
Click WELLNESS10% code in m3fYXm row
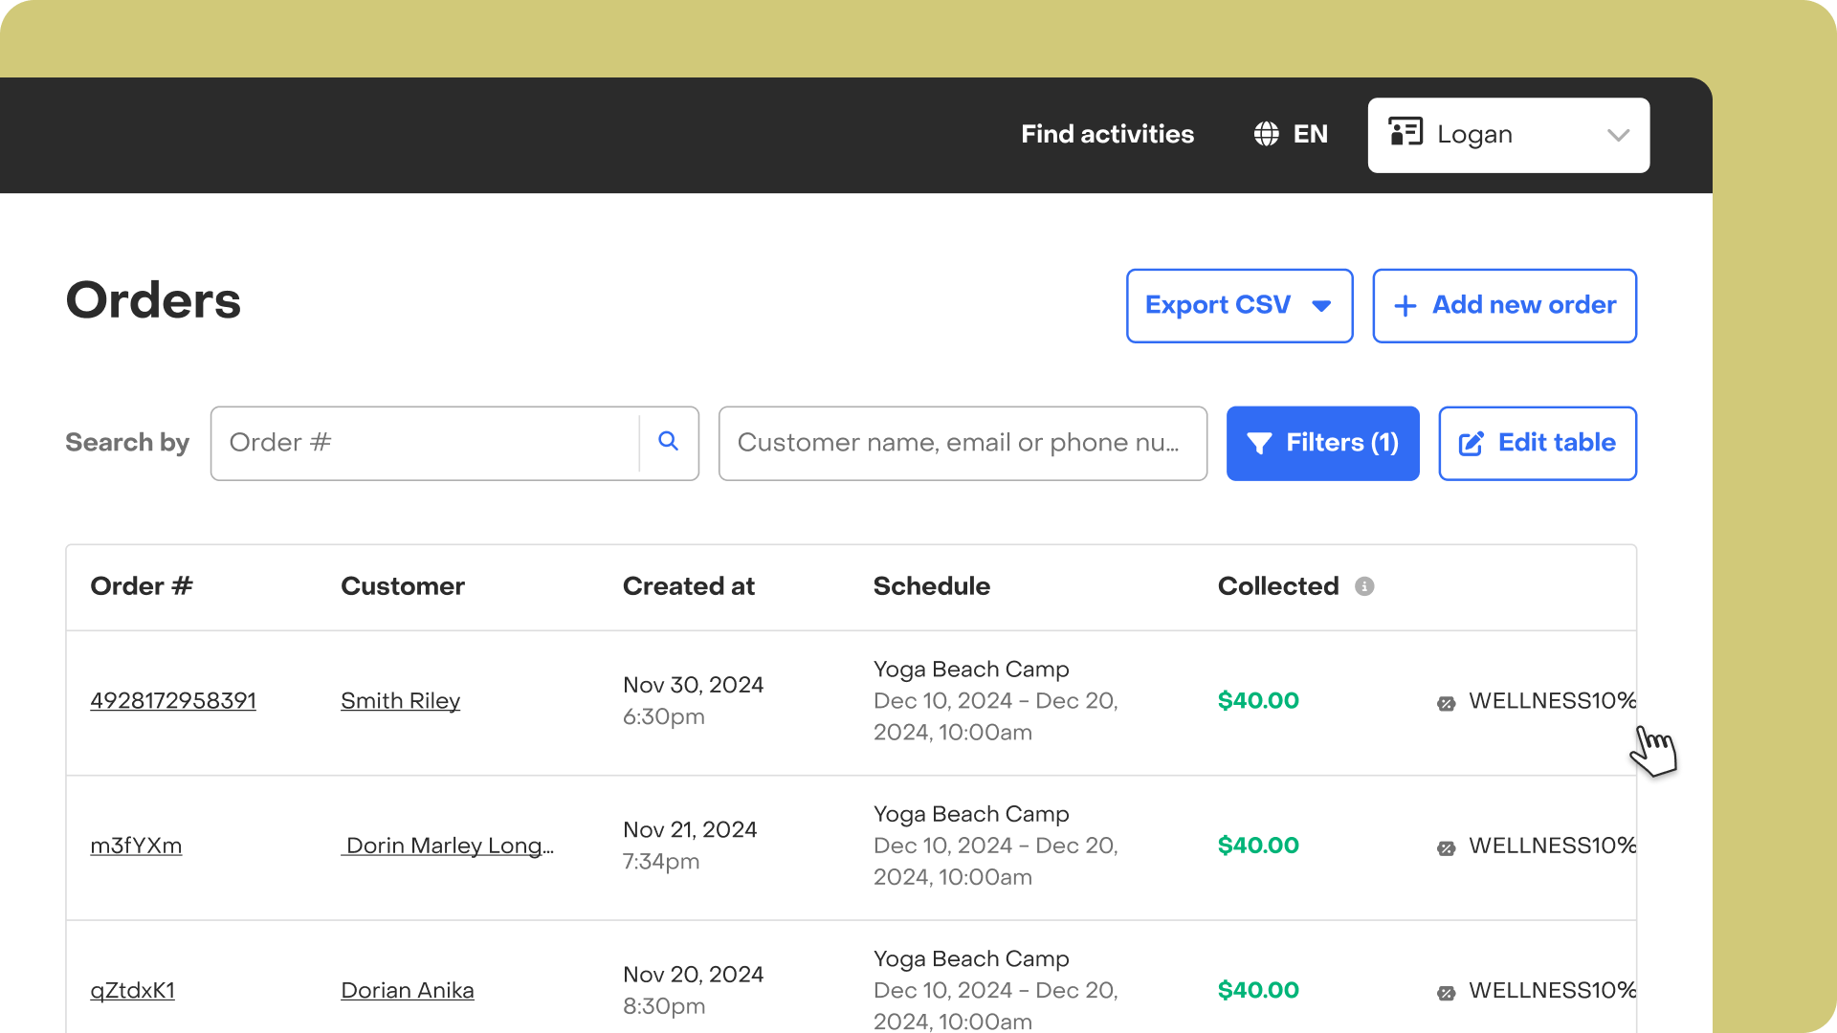tap(1552, 846)
